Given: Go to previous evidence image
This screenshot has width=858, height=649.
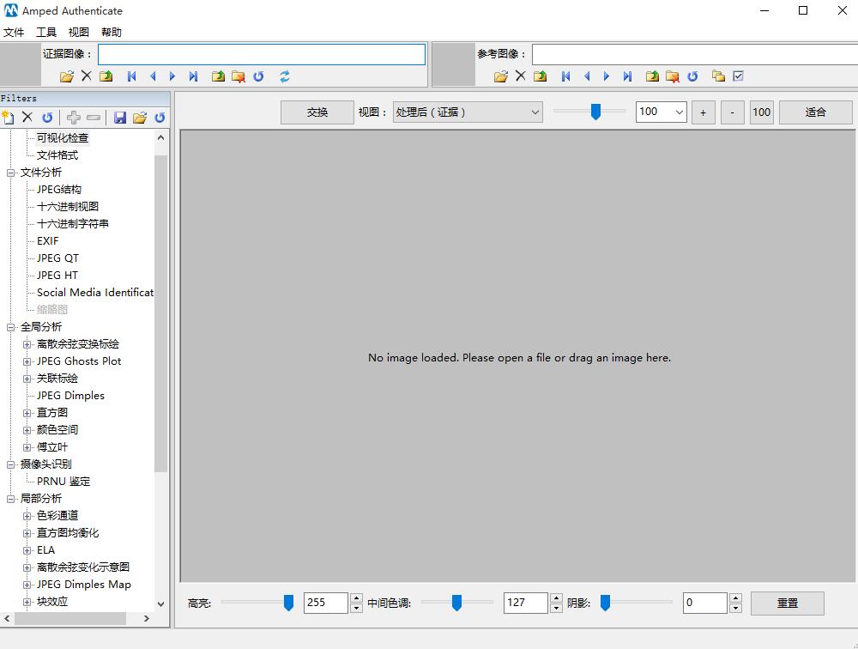Looking at the screenshot, I should tap(153, 76).
